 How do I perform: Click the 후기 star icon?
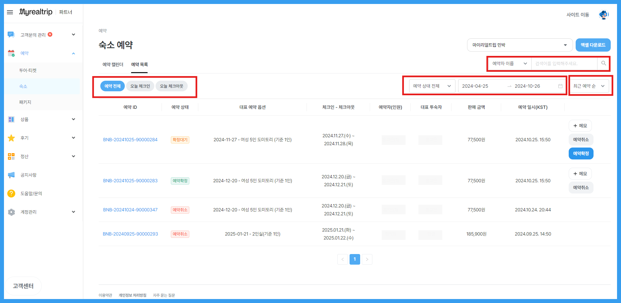click(x=11, y=138)
